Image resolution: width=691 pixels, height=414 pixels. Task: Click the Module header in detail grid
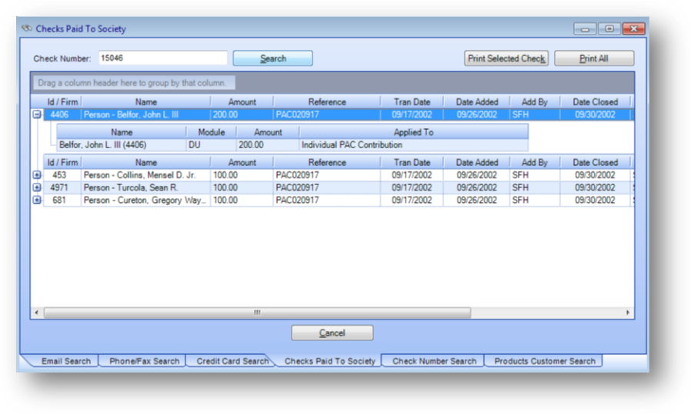click(212, 132)
